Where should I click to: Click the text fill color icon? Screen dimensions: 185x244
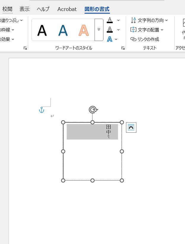(x=110, y=20)
